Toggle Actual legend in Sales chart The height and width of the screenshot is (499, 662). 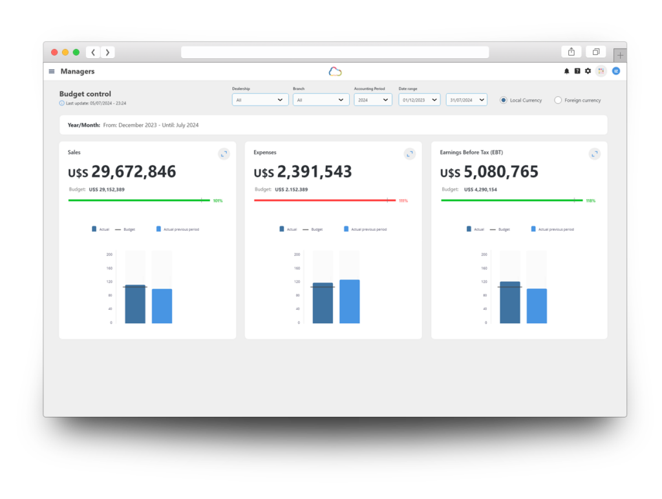(x=100, y=229)
